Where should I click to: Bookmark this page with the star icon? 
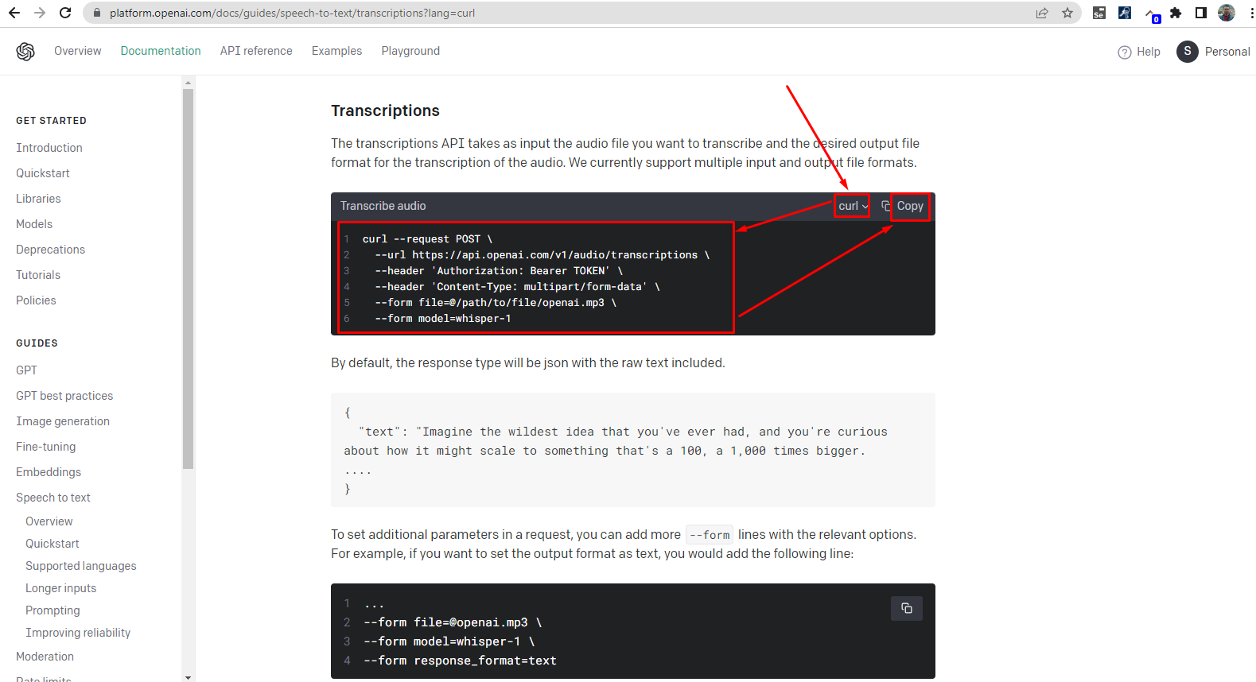tap(1067, 13)
